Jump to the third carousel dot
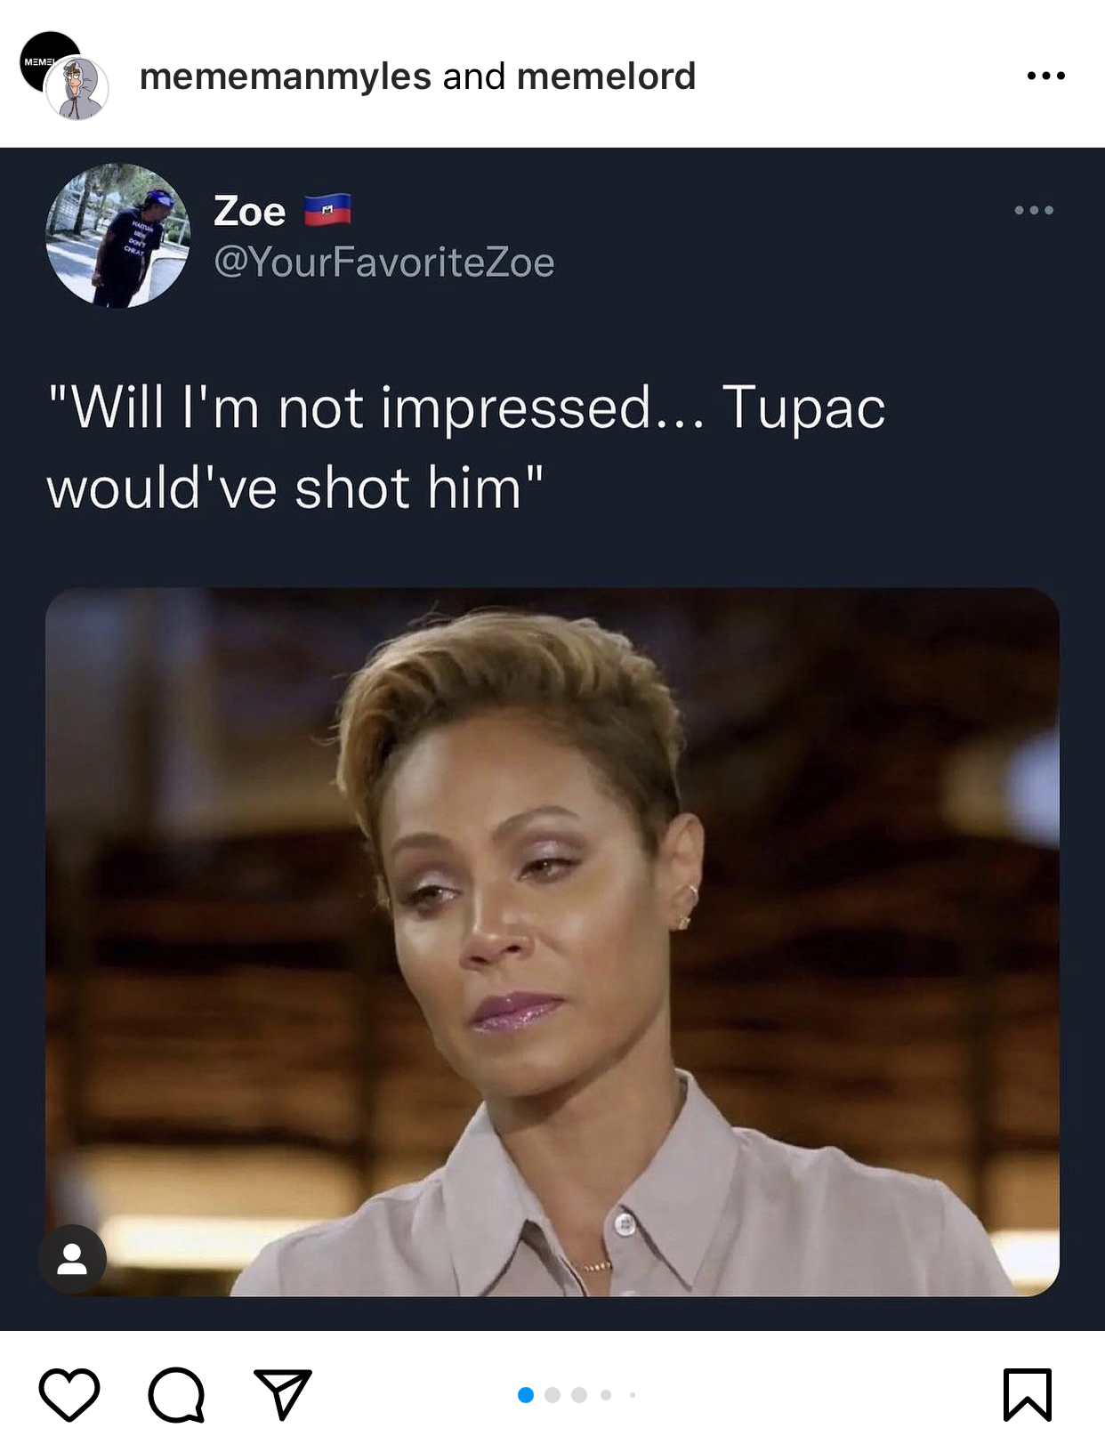Screen dimensions: 1105x1444 click(x=579, y=1395)
